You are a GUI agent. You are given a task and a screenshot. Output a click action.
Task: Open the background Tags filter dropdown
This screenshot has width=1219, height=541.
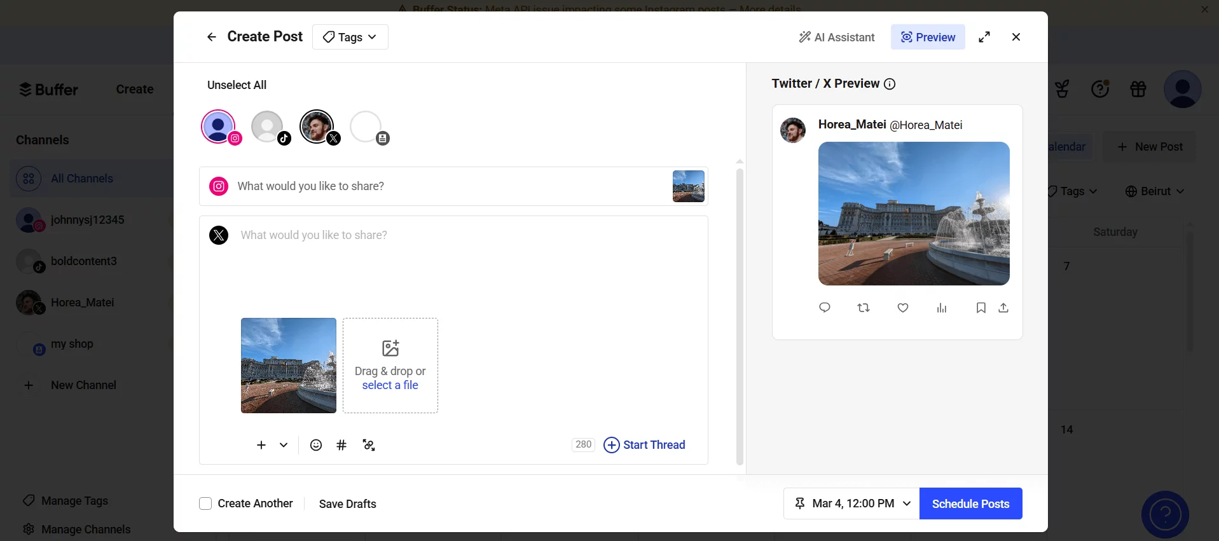tap(1072, 191)
